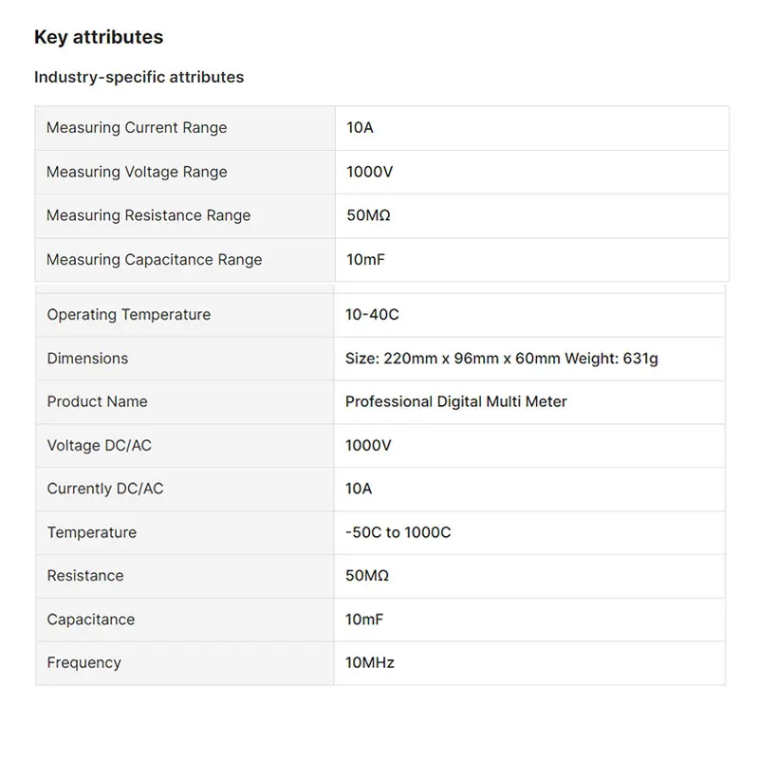Click the "Frequency" attribute label
Image resolution: width=759 pixels, height=759 pixels.
pyautogui.click(x=83, y=663)
